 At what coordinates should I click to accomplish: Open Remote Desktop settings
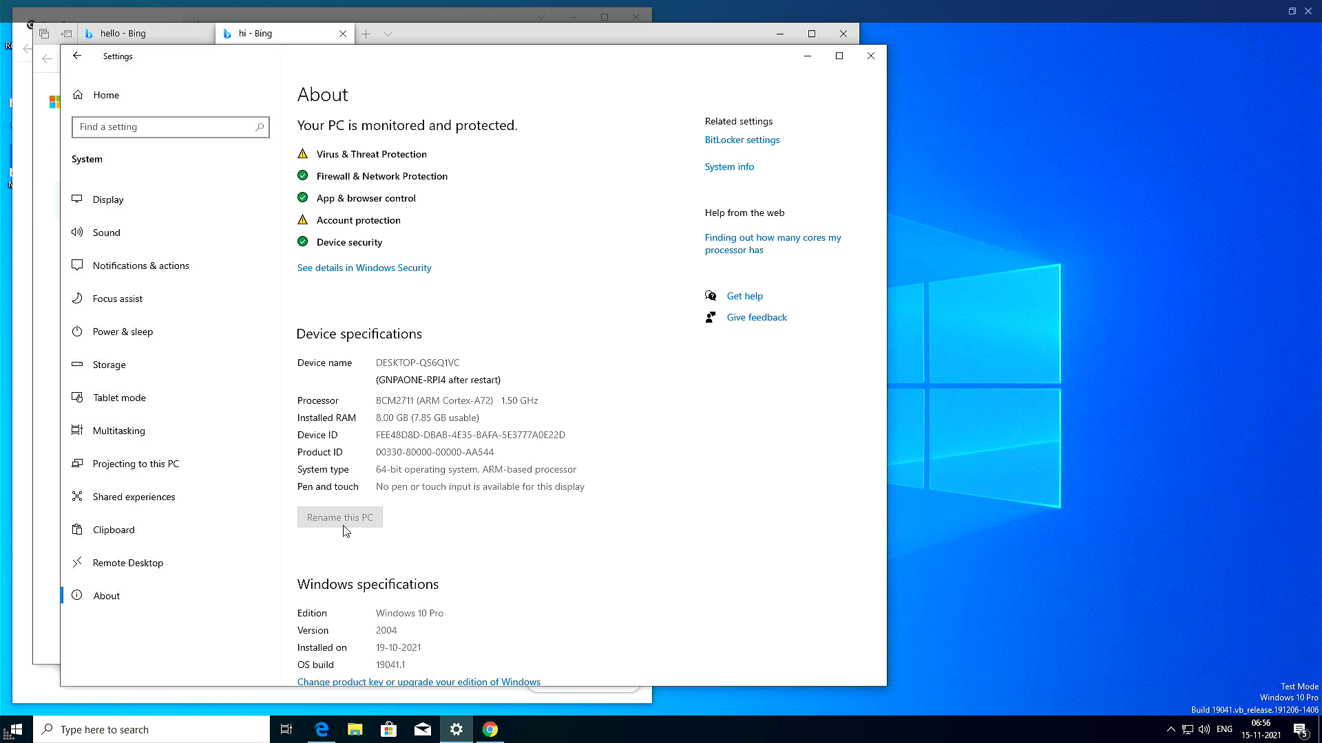pos(128,563)
